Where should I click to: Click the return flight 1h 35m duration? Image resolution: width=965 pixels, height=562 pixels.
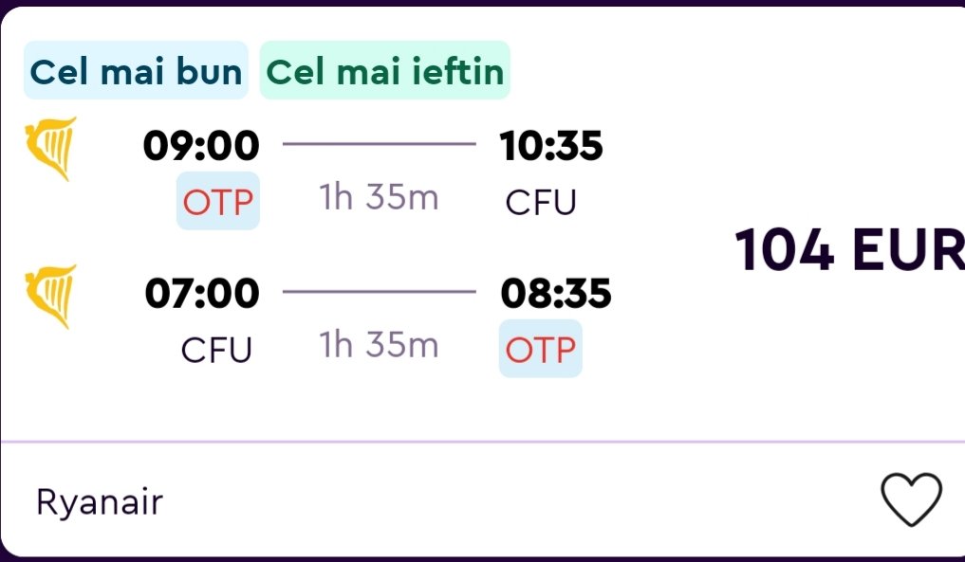click(380, 345)
